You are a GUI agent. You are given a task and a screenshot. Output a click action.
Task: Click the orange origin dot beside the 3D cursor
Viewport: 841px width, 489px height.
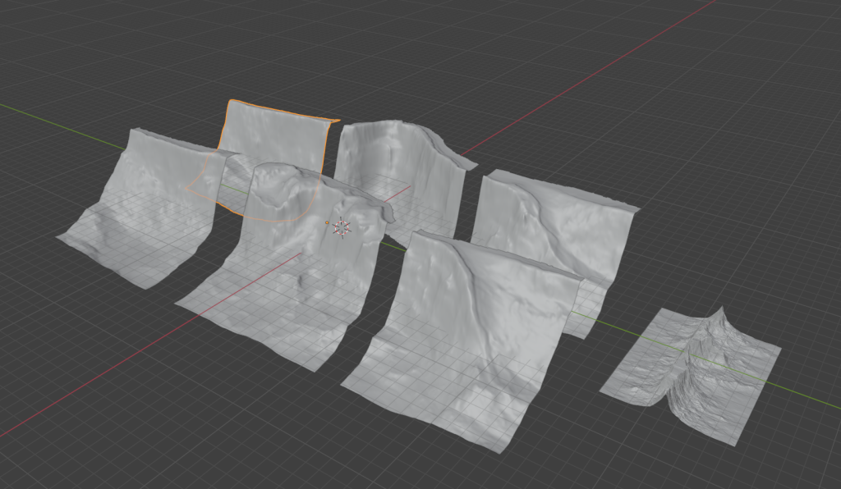pos(327,223)
